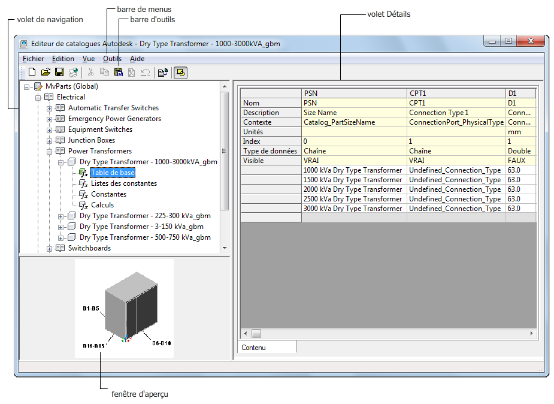Screen dimensions: 554x404
Task: Select the Constantes tree item
Action: [108, 194]
